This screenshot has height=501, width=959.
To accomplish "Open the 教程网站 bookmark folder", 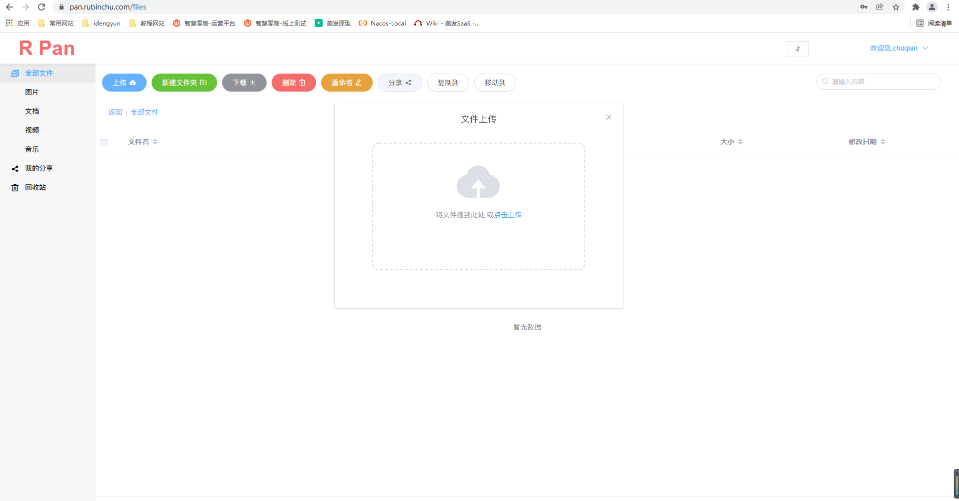I will [x=147, y=23].
